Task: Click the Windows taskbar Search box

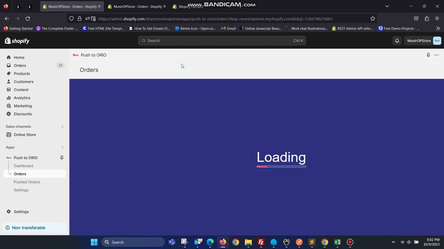Action: point(133,242)
